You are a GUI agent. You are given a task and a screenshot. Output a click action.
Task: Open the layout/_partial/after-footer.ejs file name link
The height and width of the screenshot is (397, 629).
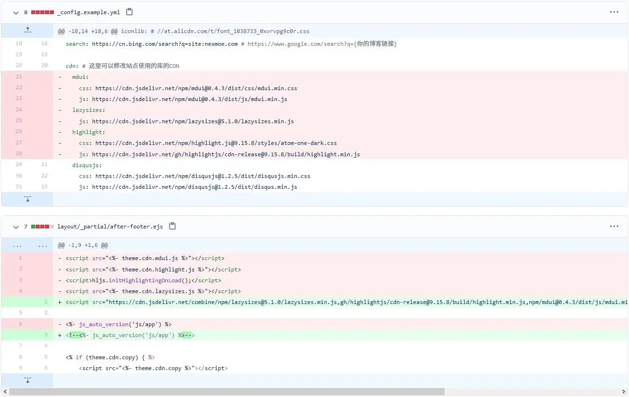tap(110, 227)
